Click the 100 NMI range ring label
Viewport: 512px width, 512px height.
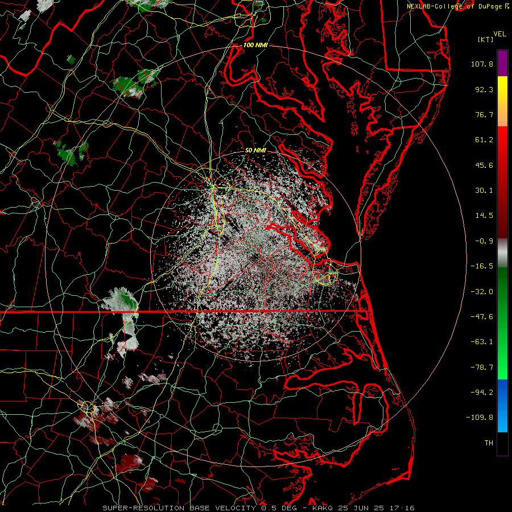(x=255, y=45)
